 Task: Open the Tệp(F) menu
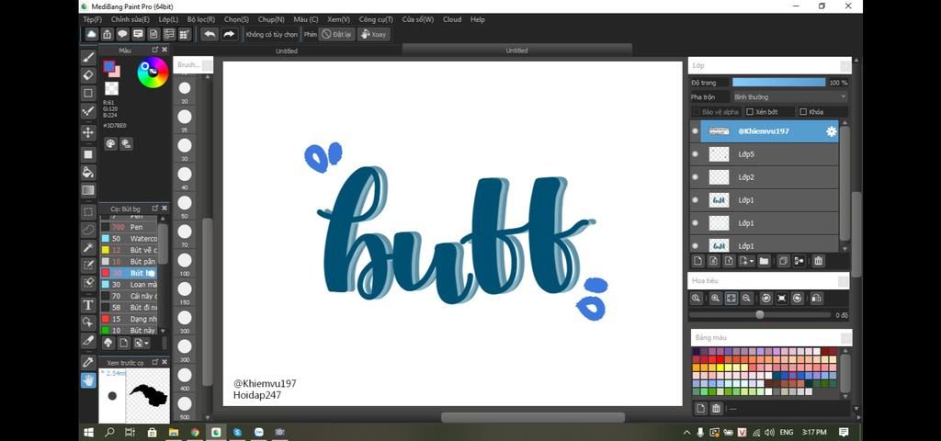93,19
